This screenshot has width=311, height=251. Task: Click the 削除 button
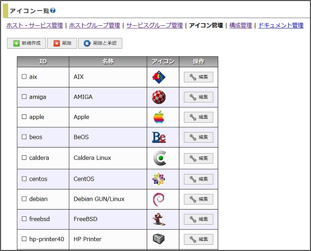point(62,43)
